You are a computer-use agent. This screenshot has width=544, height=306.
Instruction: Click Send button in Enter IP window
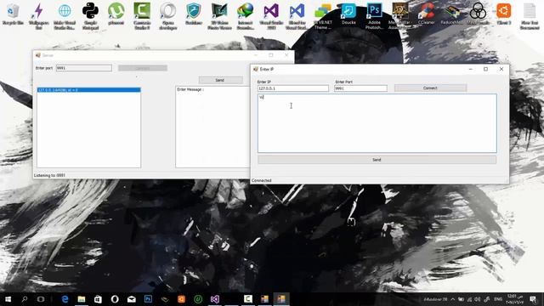[377, 160]
